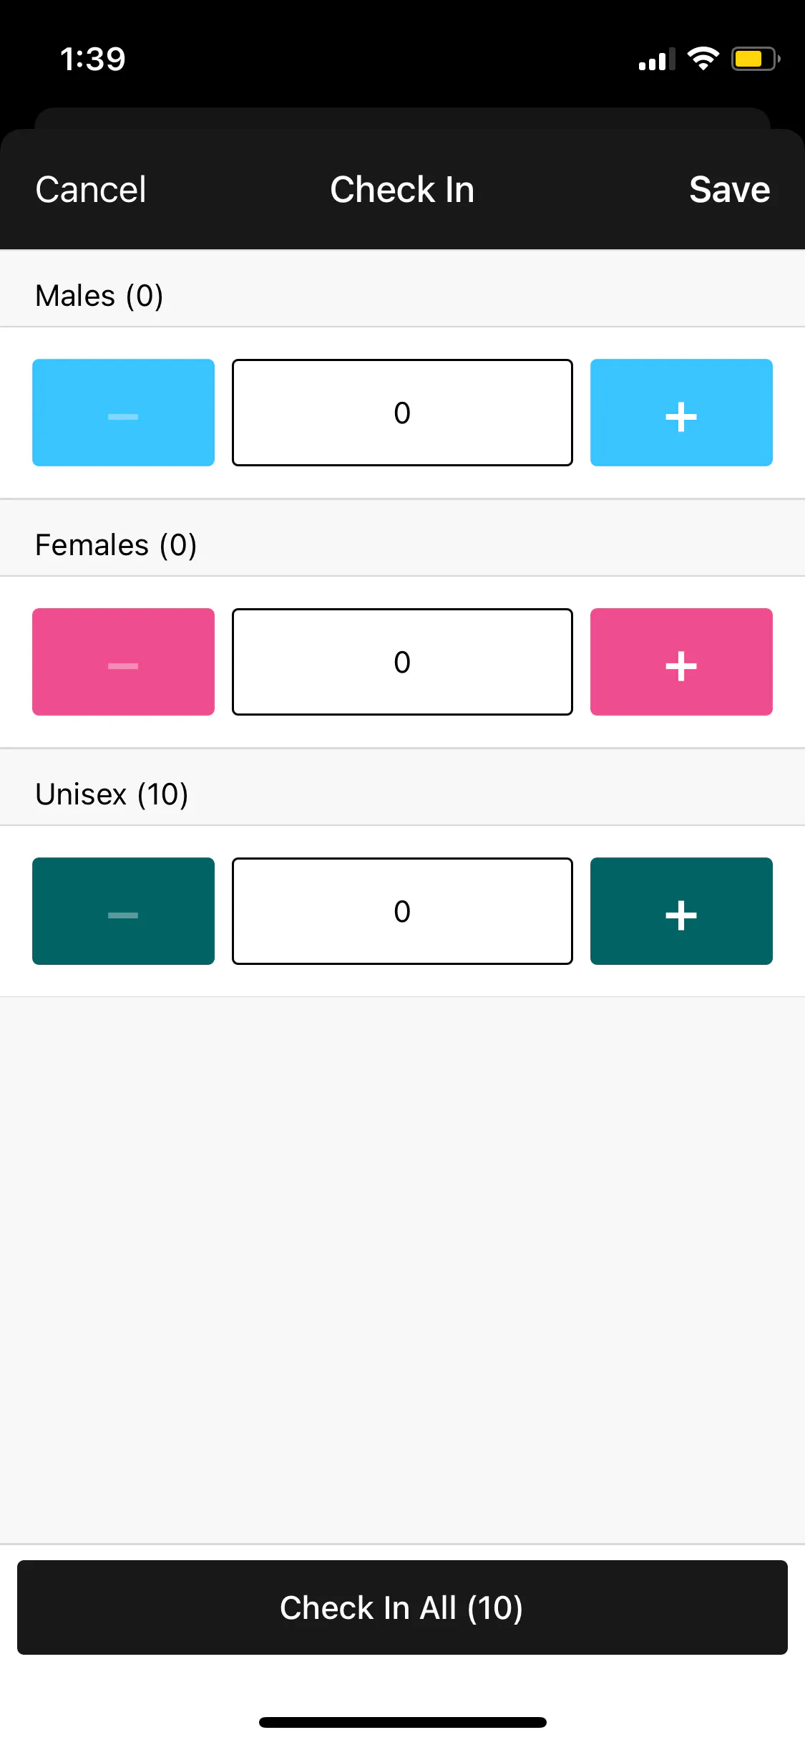Viewport: 805px width, 1745px height.
Task: Tap the Unisex (10) section header
Action: pyautogui.click(x=112, y=794)
